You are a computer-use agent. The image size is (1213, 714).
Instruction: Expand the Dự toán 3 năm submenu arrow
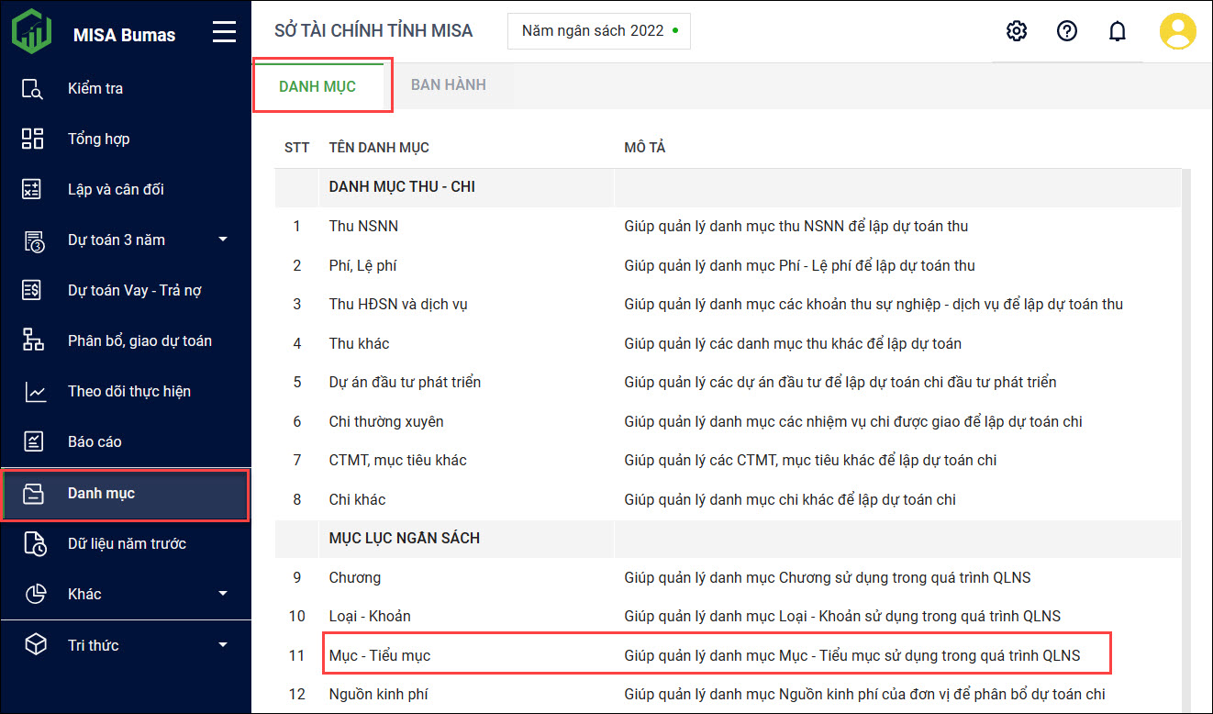[223, 240]
